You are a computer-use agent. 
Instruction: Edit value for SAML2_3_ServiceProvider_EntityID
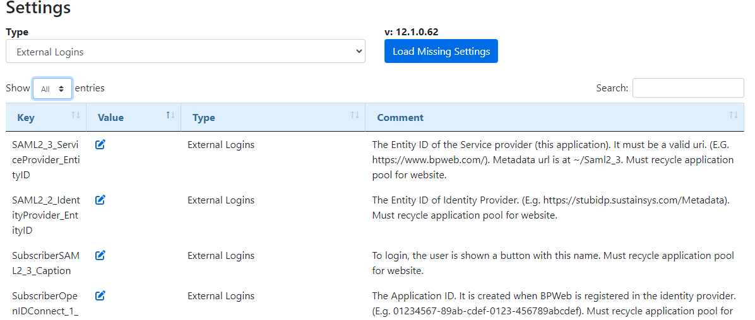100,145
